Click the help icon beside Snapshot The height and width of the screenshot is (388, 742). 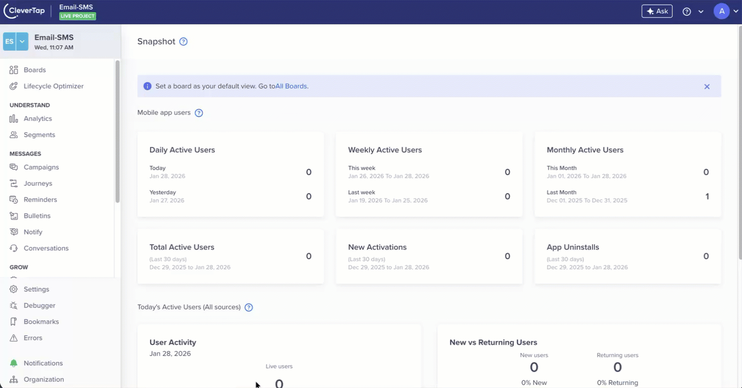click(183, 42)
